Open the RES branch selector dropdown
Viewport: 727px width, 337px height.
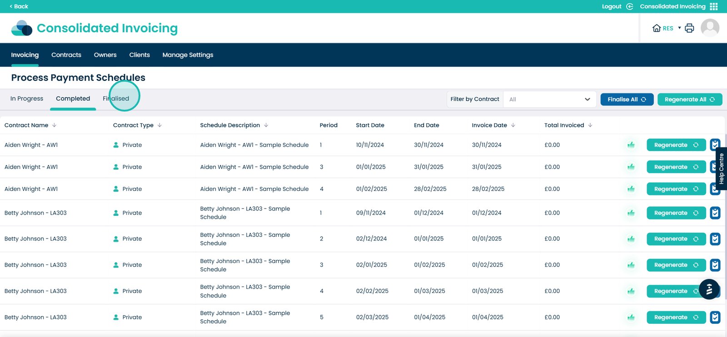[667, 28]
